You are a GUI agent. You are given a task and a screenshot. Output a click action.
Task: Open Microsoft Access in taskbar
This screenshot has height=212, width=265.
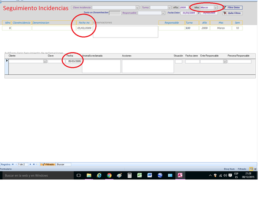coord(180,175)
